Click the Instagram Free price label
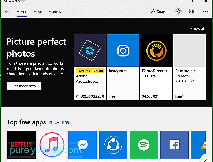Image resolution: width=213 pixels, height=162 pixels. (x=112, y=96)
